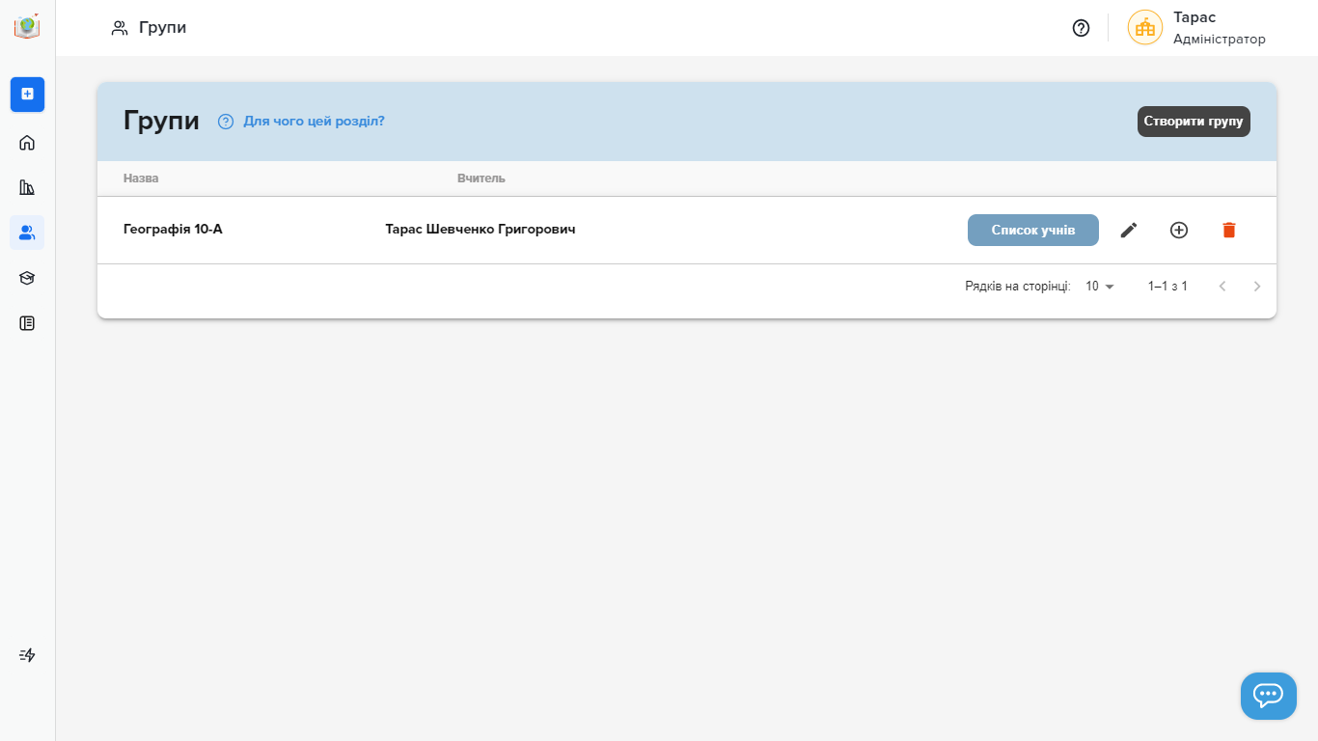Click the Тарас user name
This screenshot has height=741, width=1318.
[1194, 17]
